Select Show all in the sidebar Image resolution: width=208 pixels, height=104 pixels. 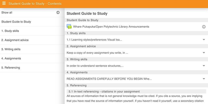pyautogui.click(x=32, y=12)
